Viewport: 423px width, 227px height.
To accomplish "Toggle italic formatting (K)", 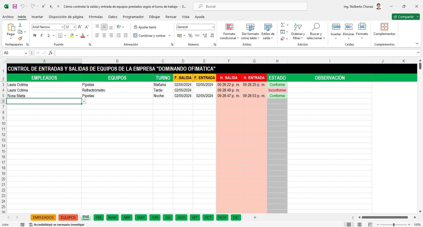I will [42, 35].
